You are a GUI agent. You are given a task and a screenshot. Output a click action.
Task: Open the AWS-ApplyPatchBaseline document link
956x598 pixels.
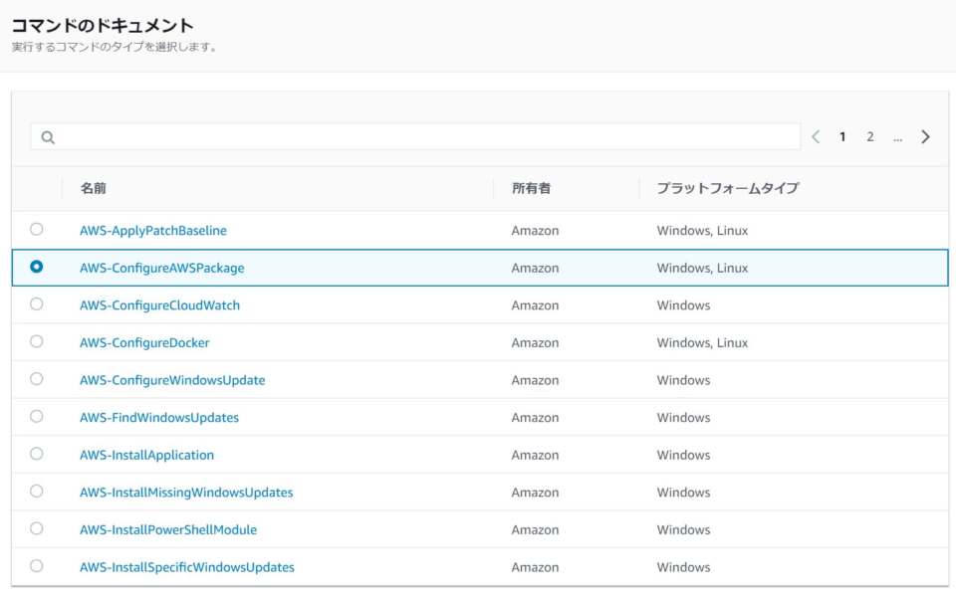click(x=151, y=229)
